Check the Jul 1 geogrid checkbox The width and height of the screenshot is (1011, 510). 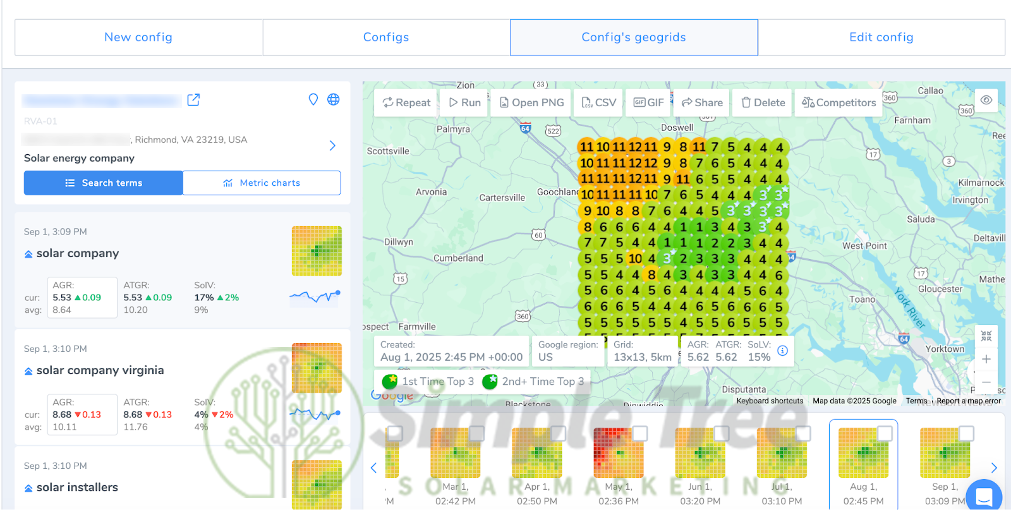coord(803,433)
